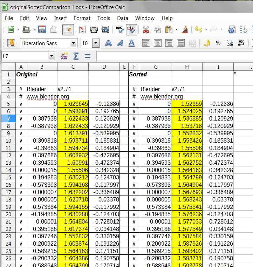Click the Sum sigma icon

(76, 56)
